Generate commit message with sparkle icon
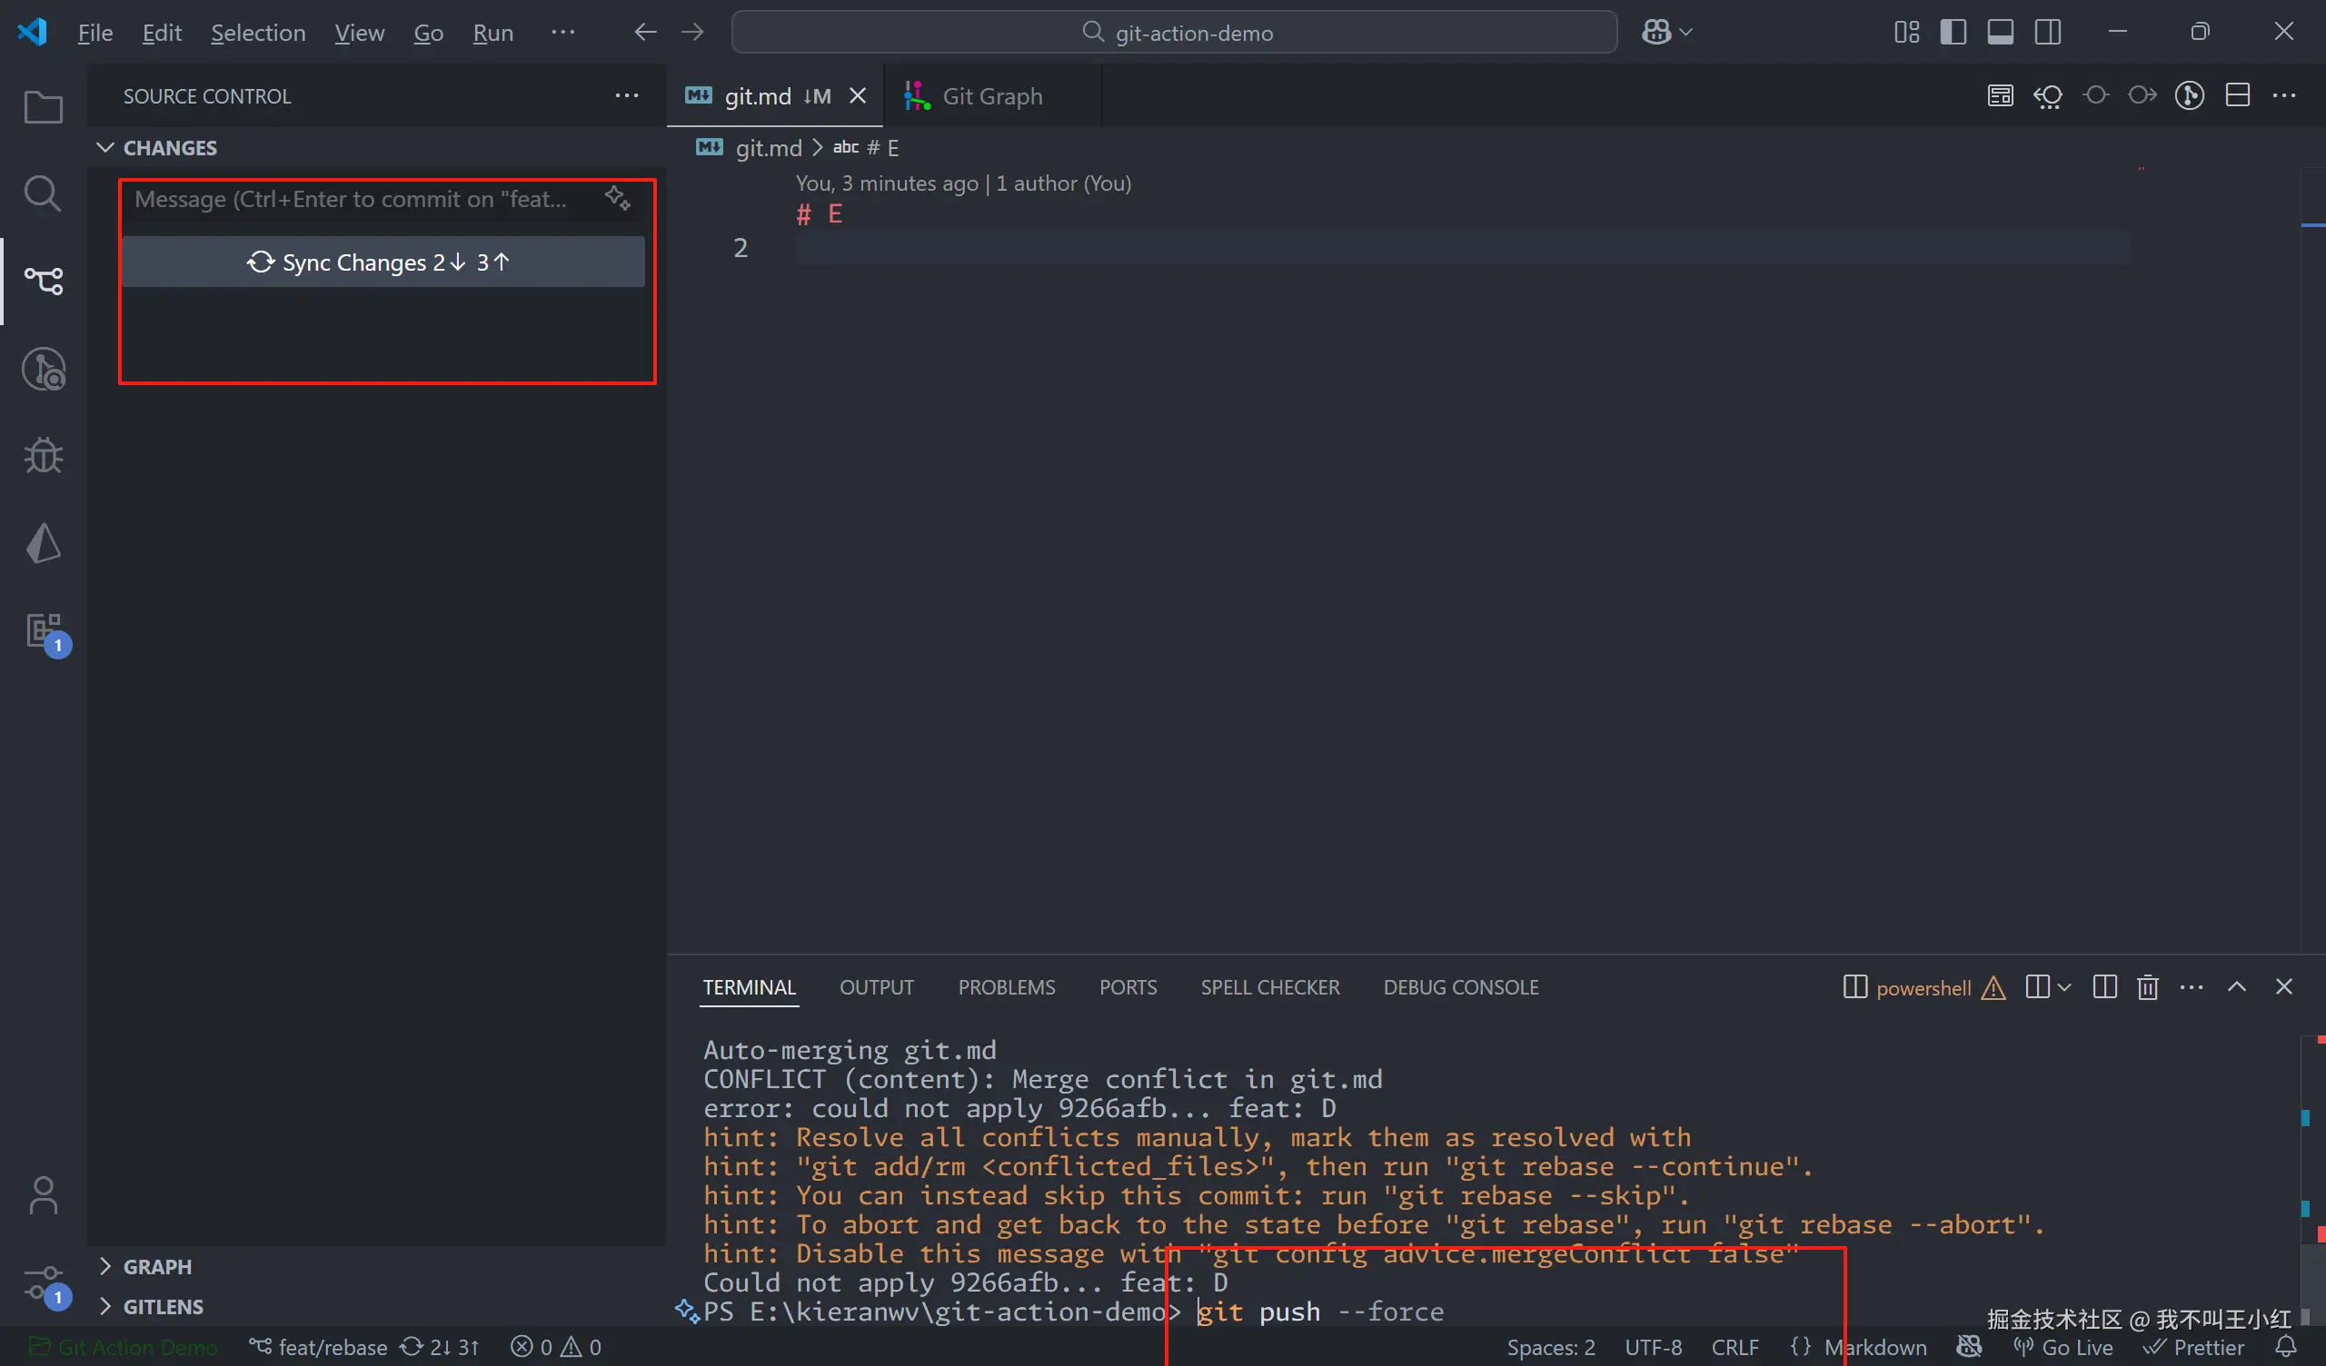 click(618, 198)
